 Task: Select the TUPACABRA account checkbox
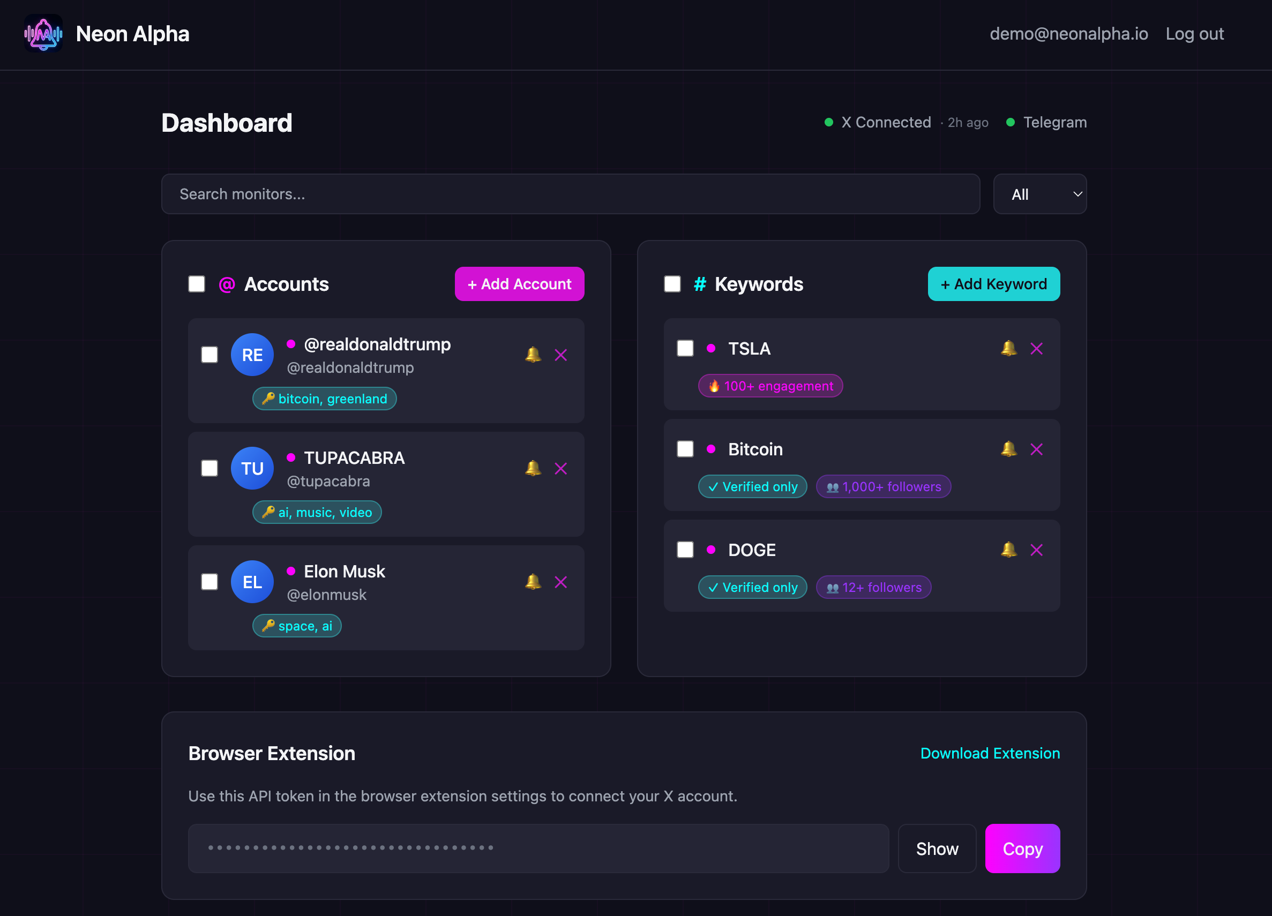(209, 468)
